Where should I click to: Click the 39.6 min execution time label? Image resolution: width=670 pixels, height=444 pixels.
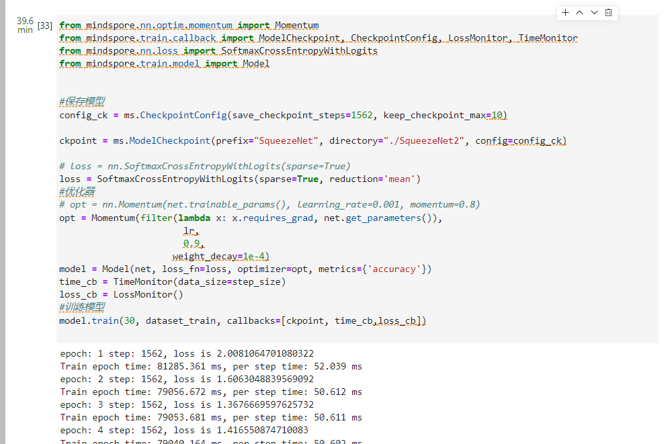26,25
